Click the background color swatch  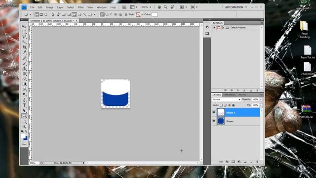[26, 138]
